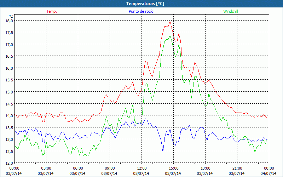Click the 15,5 y-axis value
The image size is (283, 177).
coord(10,80)
